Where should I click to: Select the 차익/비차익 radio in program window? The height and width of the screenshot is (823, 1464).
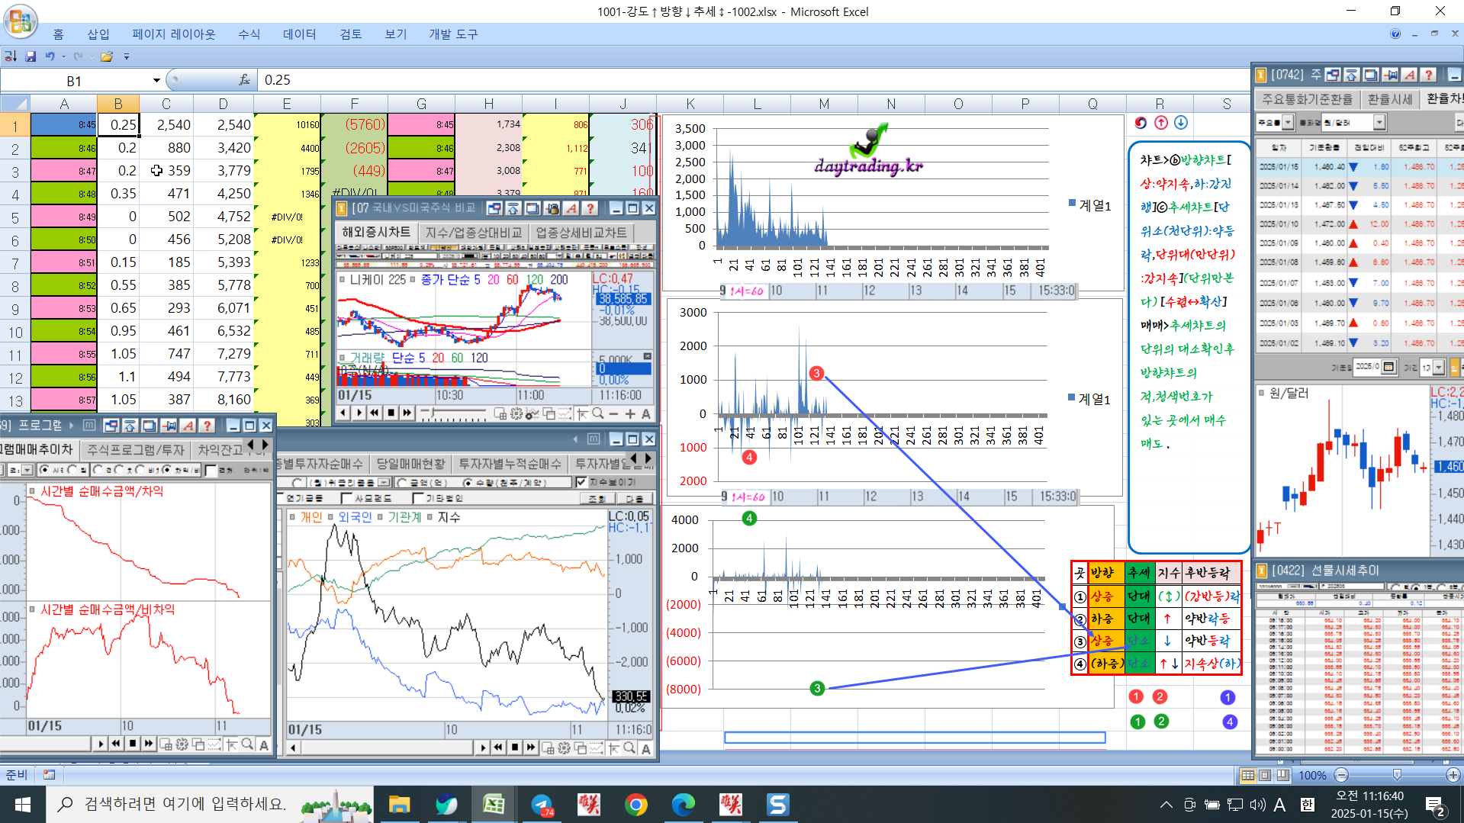pyautogui.click(x=166, y=470)
